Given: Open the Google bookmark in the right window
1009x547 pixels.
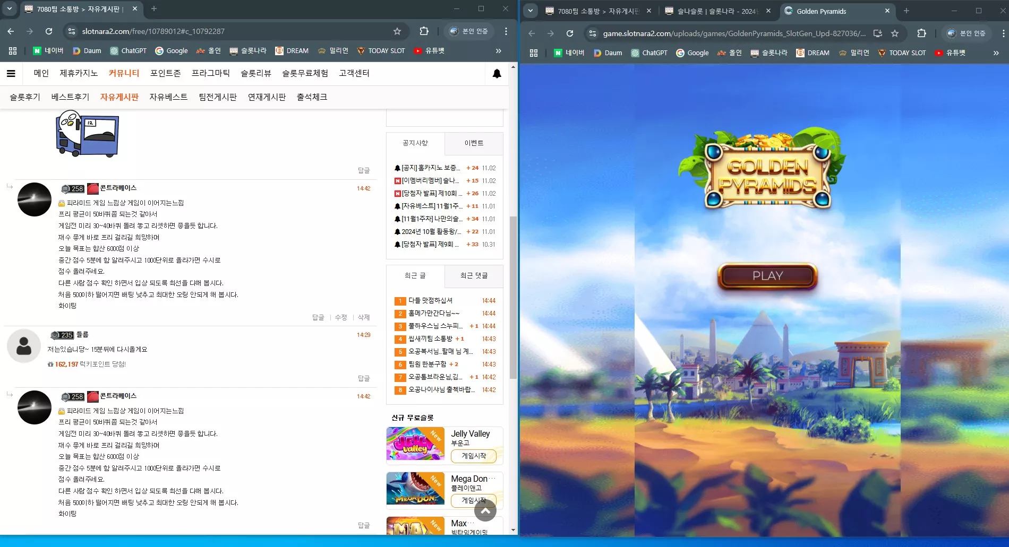Looking at the screenshot, I should pyautogui.click(x=692, y=53).
